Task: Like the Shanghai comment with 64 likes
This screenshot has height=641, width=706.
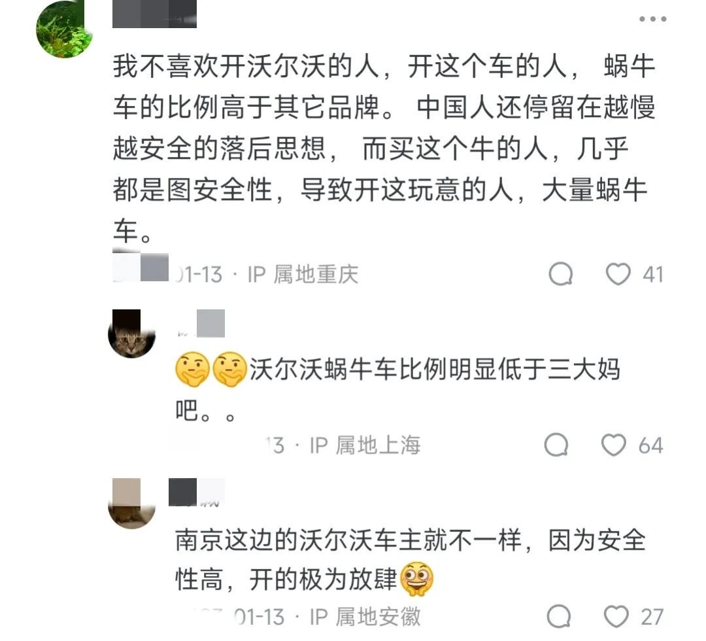Action: (x=614, y=445)
